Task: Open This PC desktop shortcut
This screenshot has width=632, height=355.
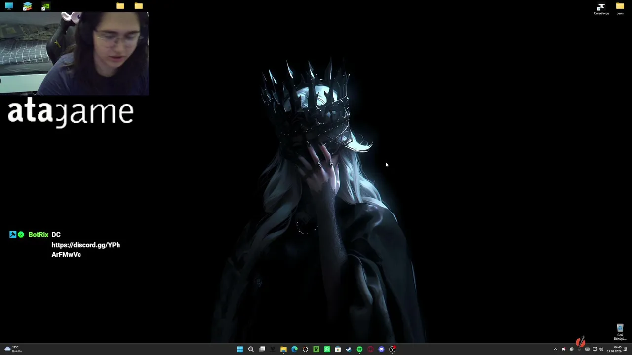Action: (9, 6)
